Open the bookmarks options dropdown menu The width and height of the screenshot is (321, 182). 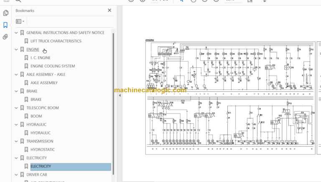[20, 21]
